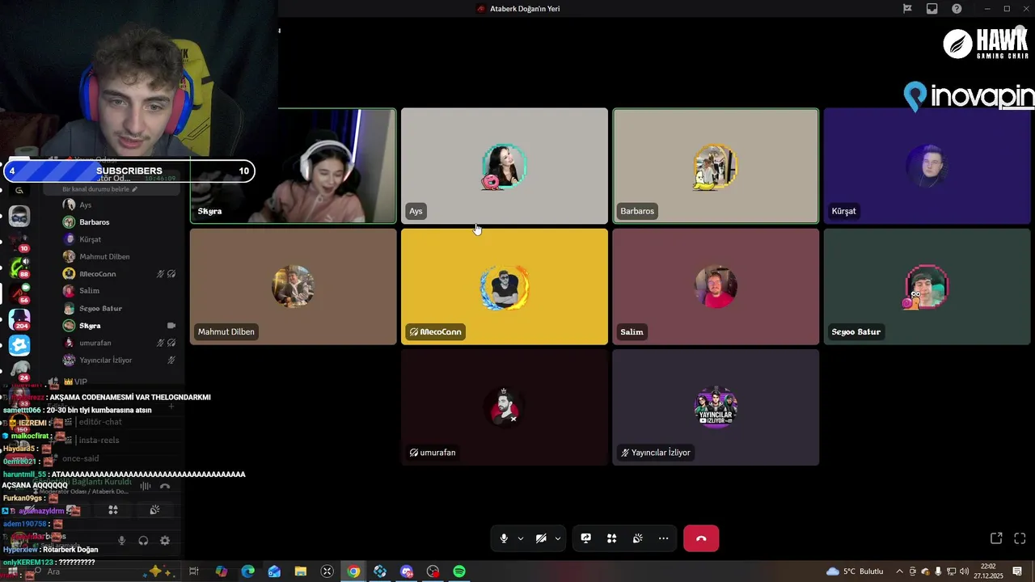
Task: Open blue star server icon
Action: coord(19,345)
